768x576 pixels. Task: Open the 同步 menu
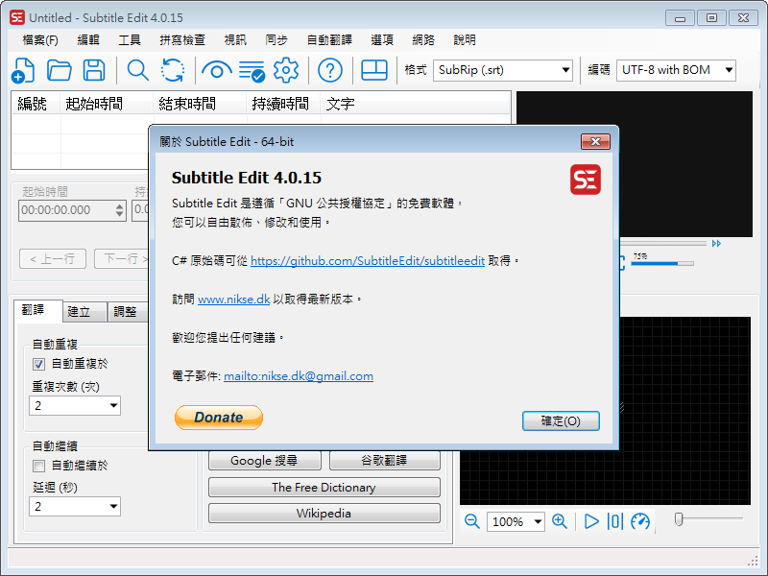pos(276,40)
